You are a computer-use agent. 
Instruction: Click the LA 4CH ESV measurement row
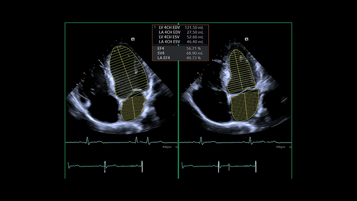click(180, 42)
